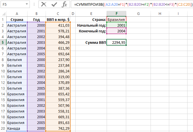
Task: Click label 'Сумма ВВП'
Action: click(95, 43)
